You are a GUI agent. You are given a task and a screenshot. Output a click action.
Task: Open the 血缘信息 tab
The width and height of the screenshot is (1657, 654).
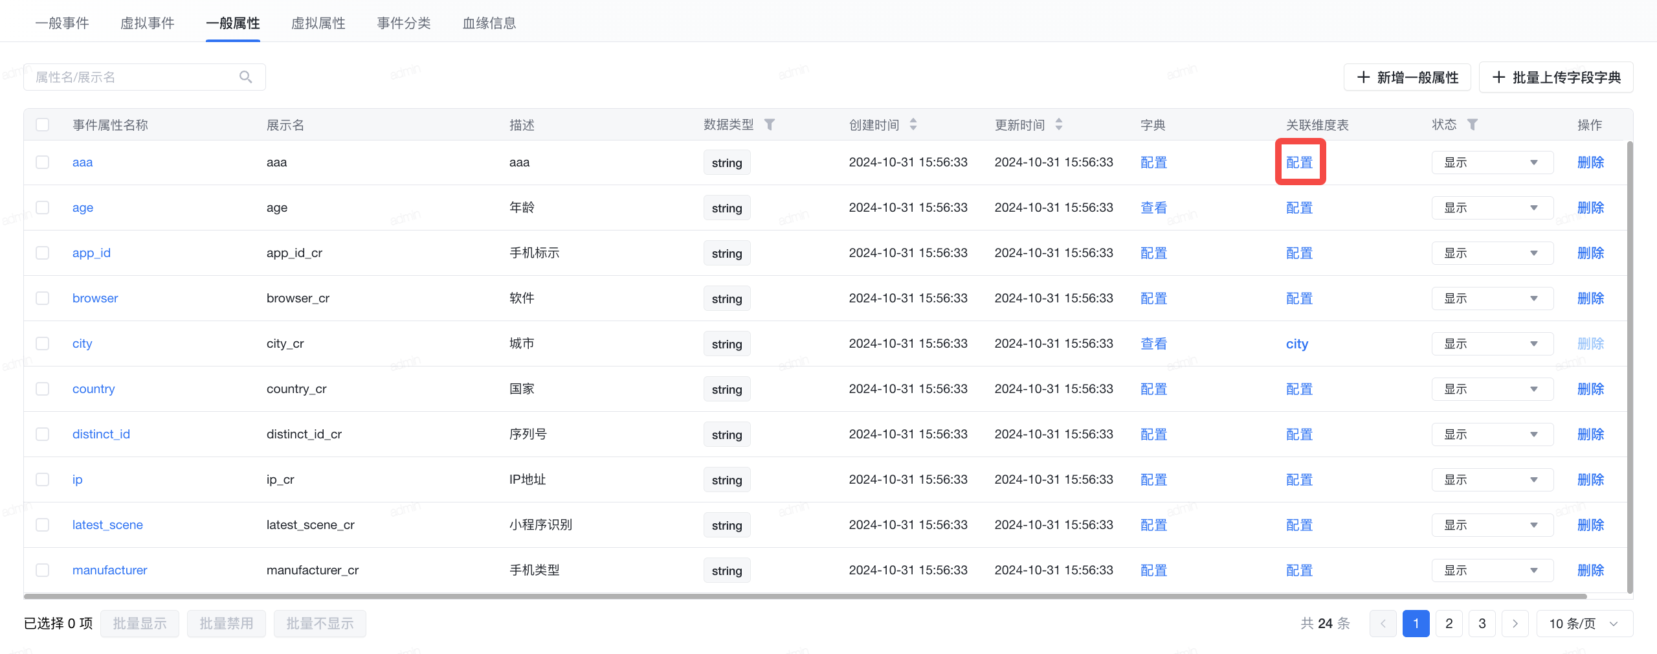tap(489, 23)
